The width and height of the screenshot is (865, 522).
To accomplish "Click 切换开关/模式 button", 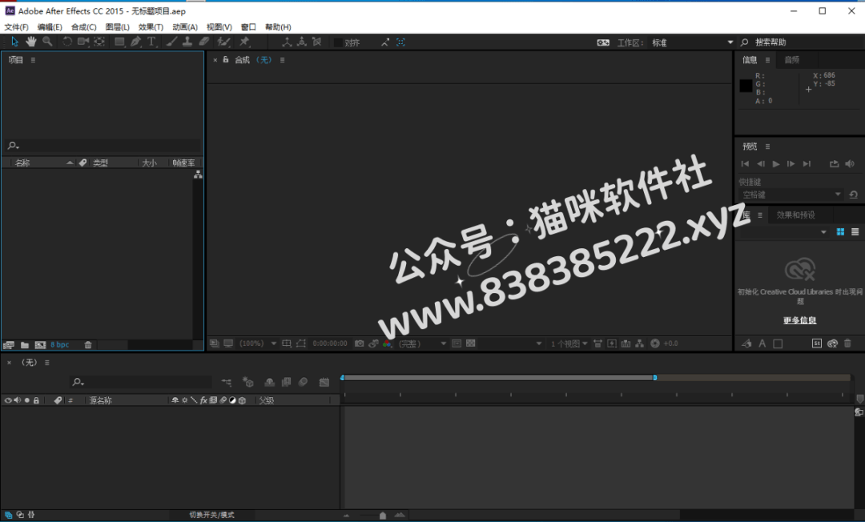I will click(x=211, y=515).
